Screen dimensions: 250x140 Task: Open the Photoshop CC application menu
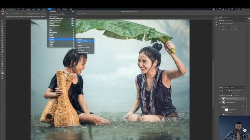(x=11, y=9)
